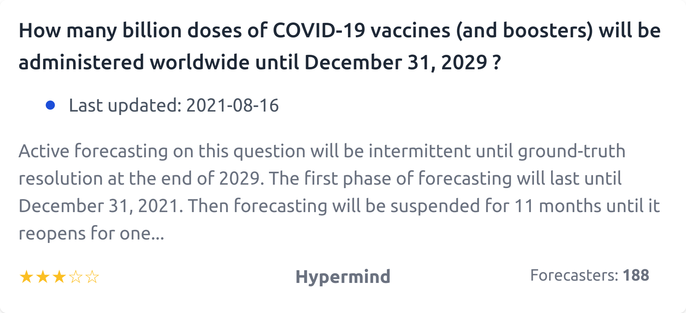Click "December 31, 2029" in the title
This screenshot has height=313, width=686.
click(396, 62)
